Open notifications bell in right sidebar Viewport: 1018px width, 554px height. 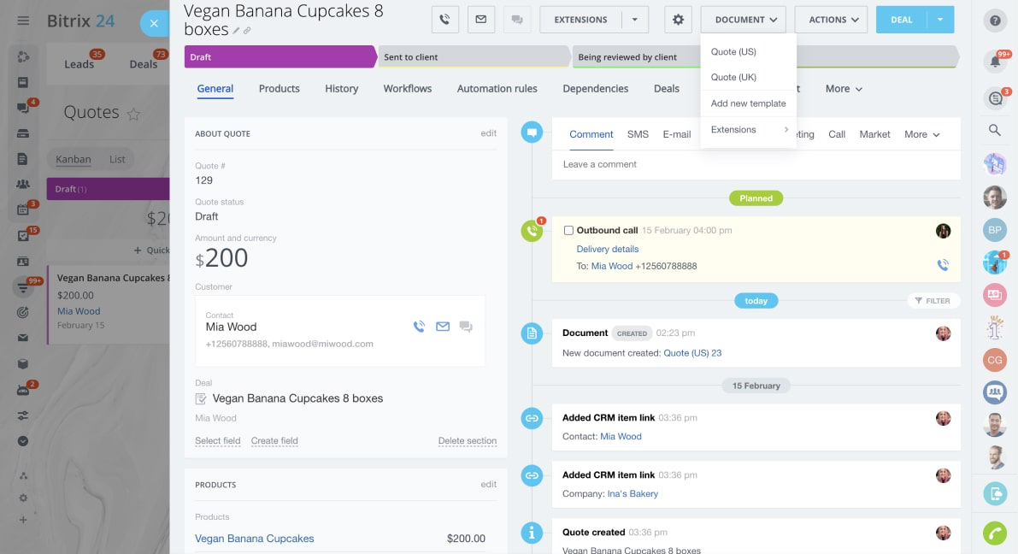point(994,62)
